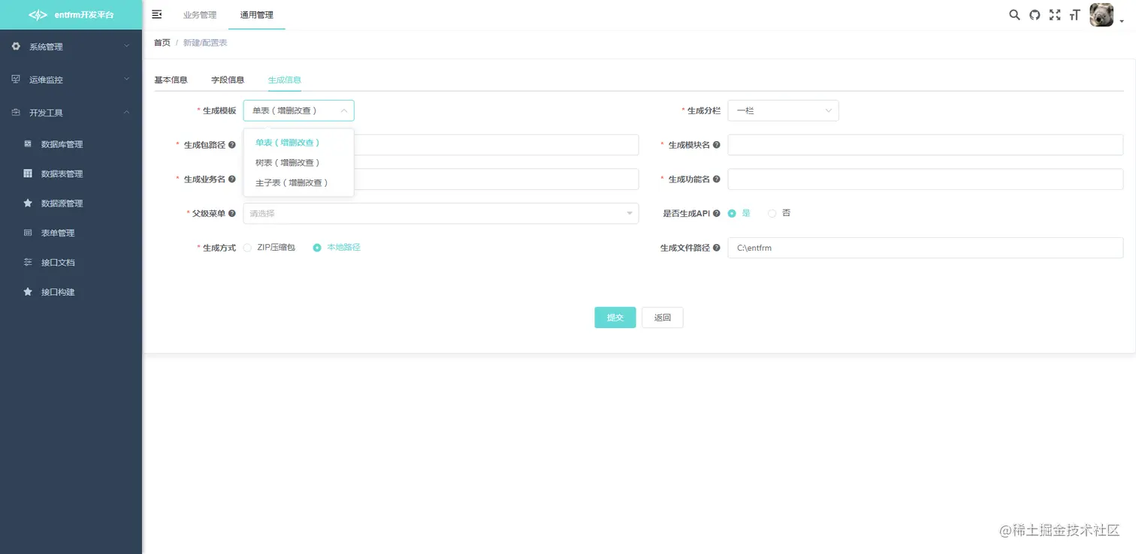Image resolution: width=1136 pixels, height=554 pixels.
Task: Click the 提交 button
Action: click(x=615, y=318)
